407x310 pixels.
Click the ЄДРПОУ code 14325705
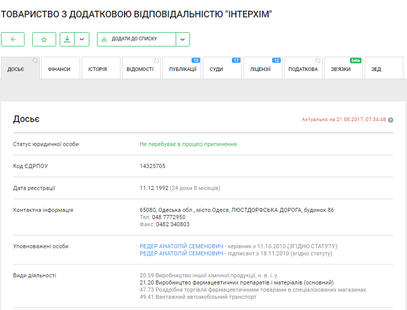tap(152, 166)
